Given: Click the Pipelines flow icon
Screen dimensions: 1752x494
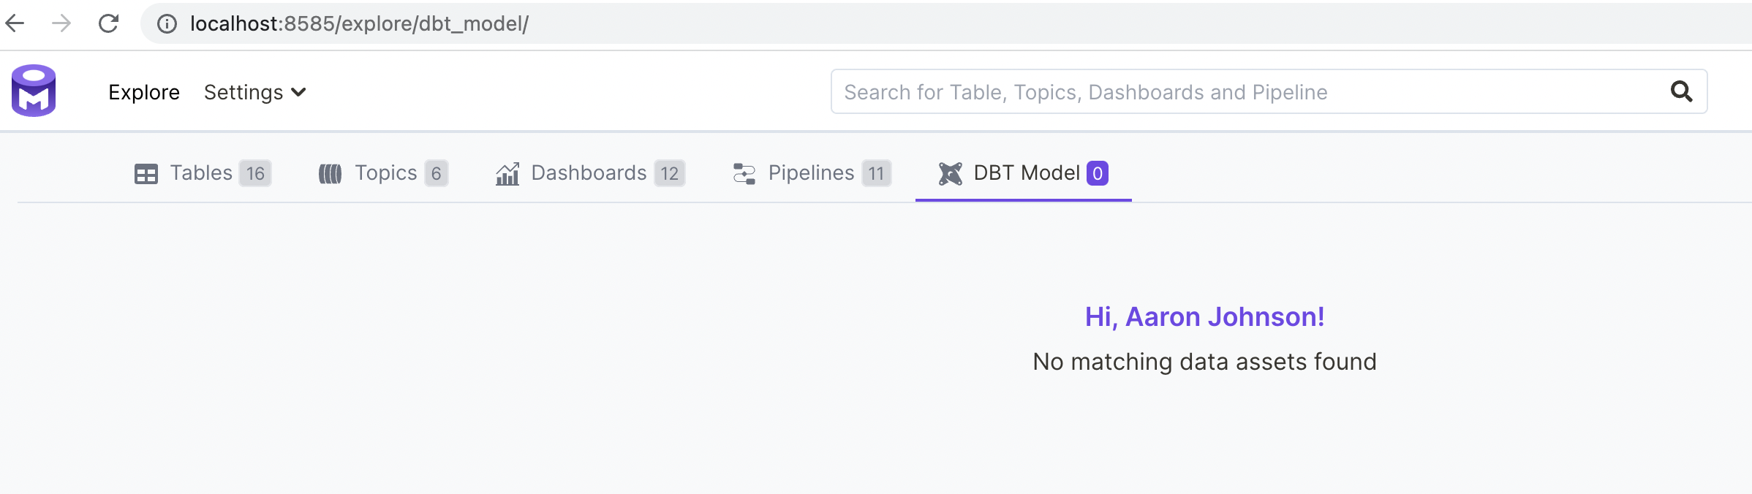Looking at the screenshot, I should [x=743, y=173].
